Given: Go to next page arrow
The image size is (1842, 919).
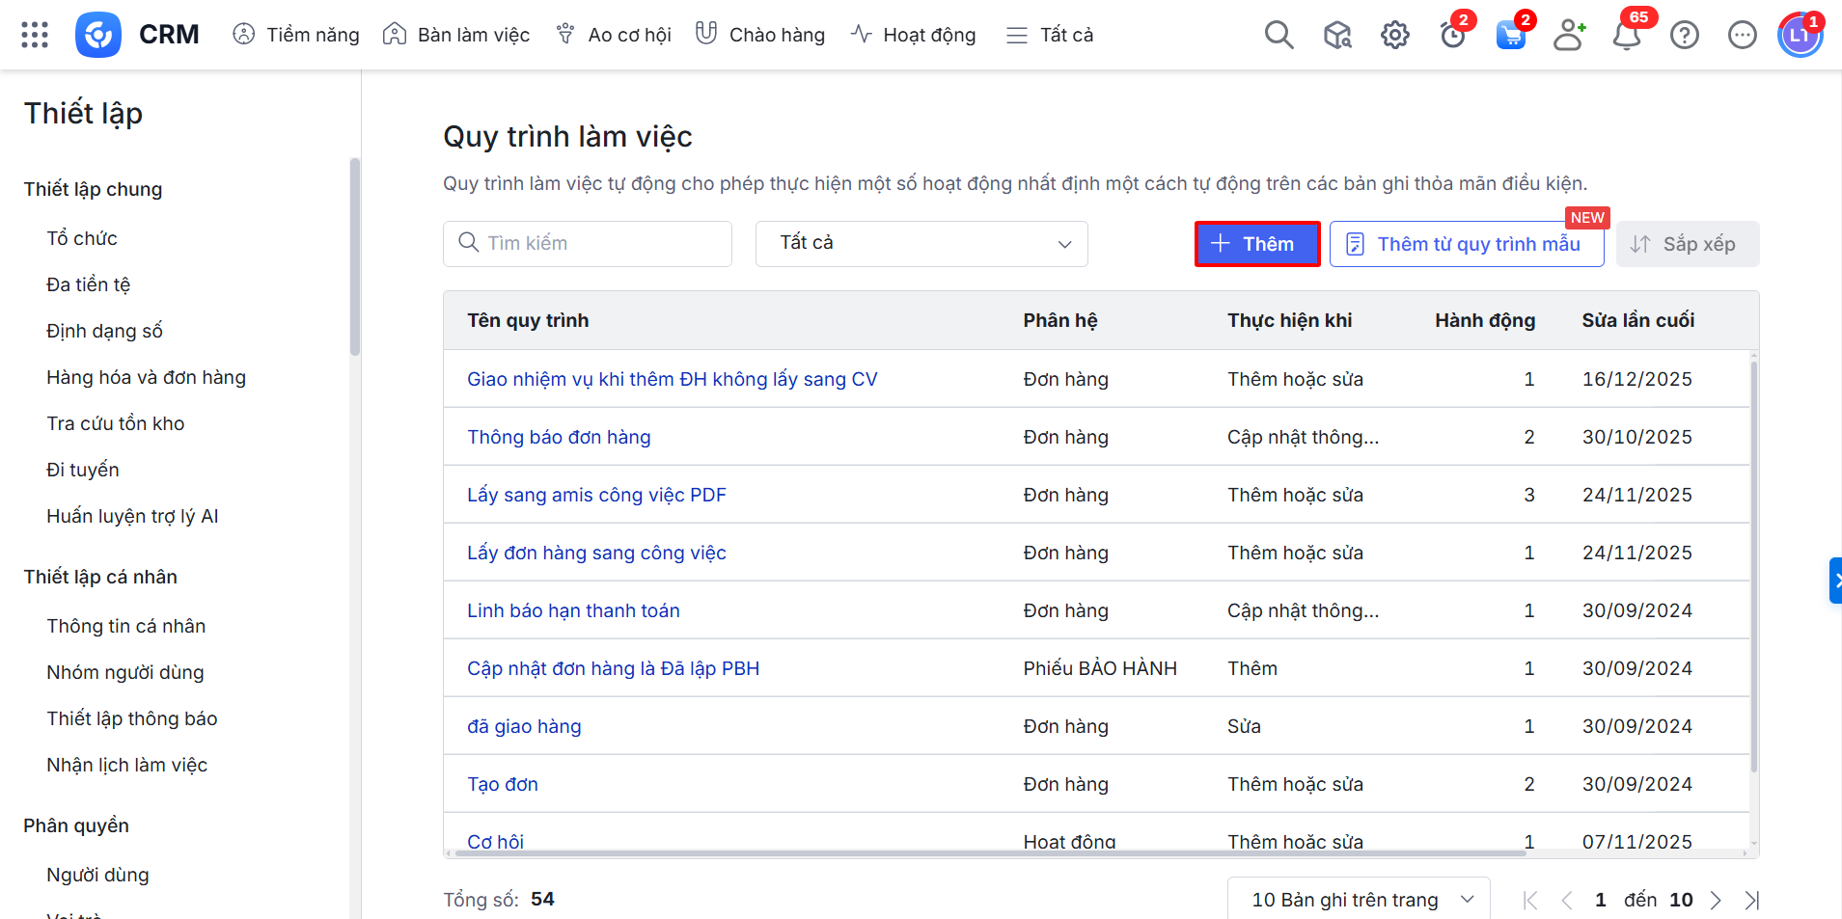Looking at the screenshot, I should [x=1716, y=900].
